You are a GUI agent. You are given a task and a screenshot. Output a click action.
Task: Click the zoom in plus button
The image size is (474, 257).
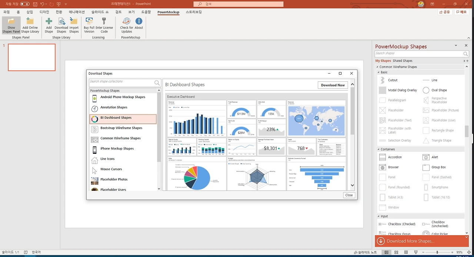point(451,252)
